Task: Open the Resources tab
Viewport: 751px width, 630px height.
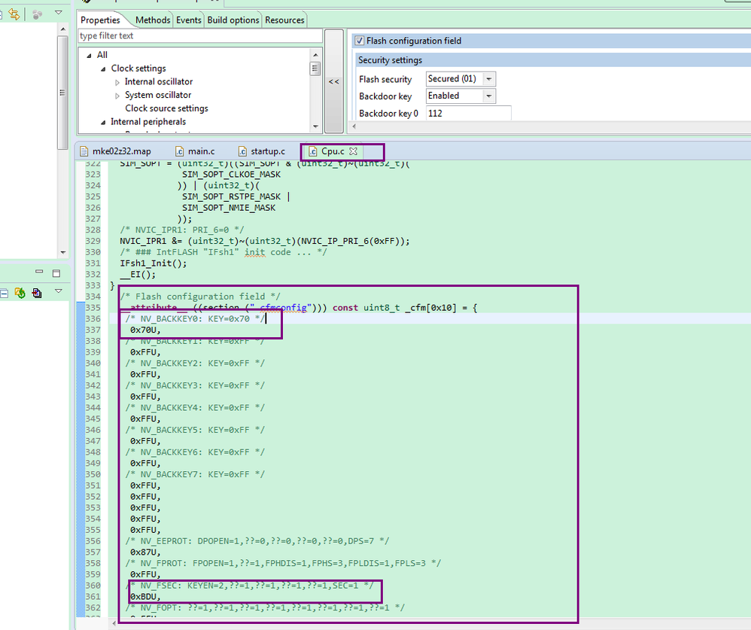Action: point(284,20)
